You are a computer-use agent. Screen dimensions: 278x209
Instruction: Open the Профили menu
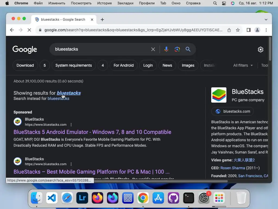(x=147, y=3)
